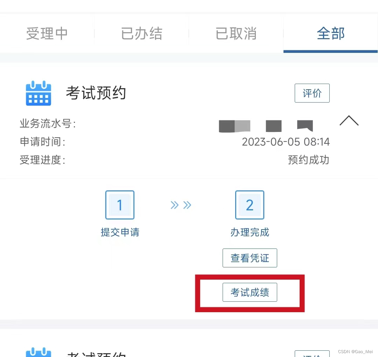Select the 全部 tab

tap(330, 33)
